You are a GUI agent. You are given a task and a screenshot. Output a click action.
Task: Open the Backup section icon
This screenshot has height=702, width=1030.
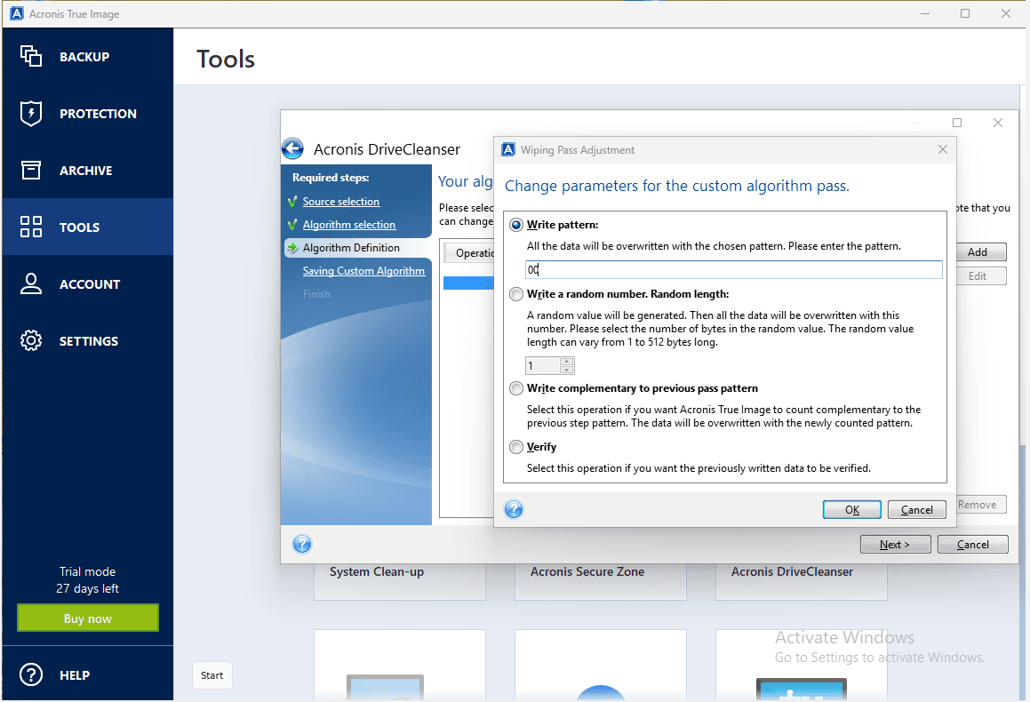31,56
